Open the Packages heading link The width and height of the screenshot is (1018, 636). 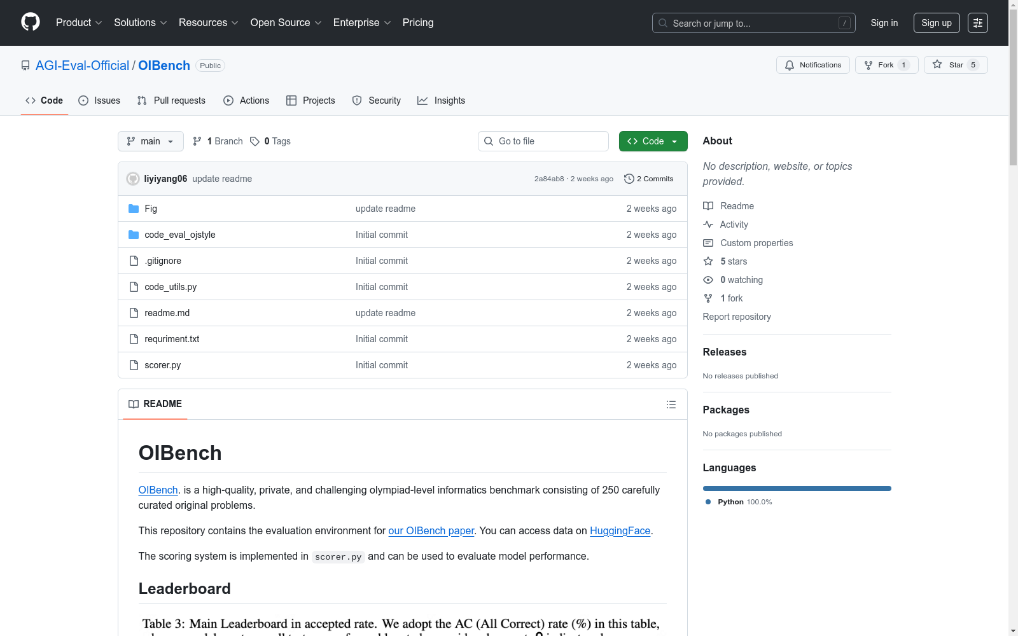pos(726,410)
